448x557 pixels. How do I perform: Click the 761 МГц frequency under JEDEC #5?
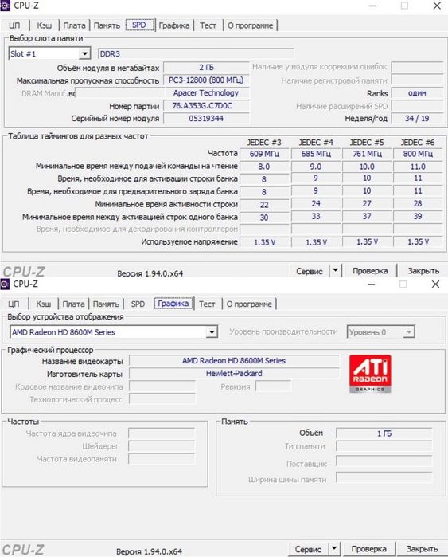[x=367, y=154]
